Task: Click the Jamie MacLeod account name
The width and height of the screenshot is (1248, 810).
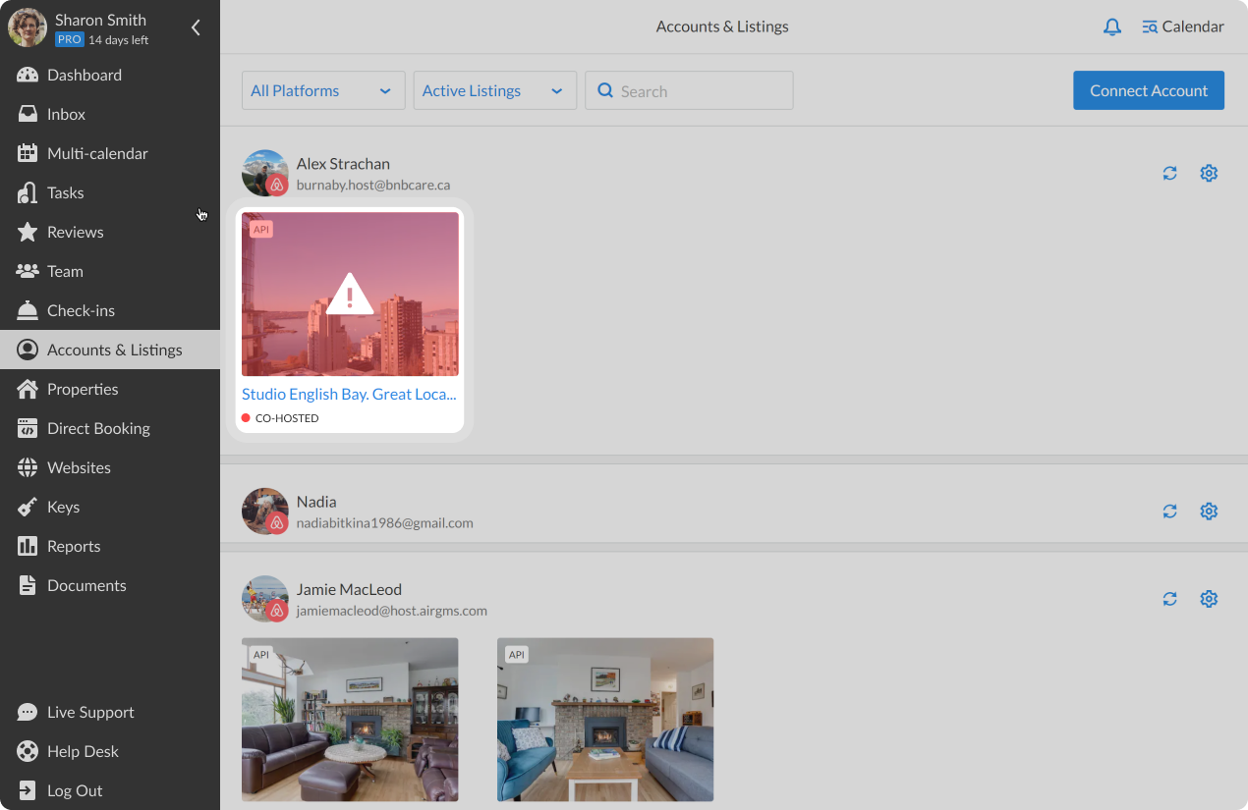Action: (349, 589)
